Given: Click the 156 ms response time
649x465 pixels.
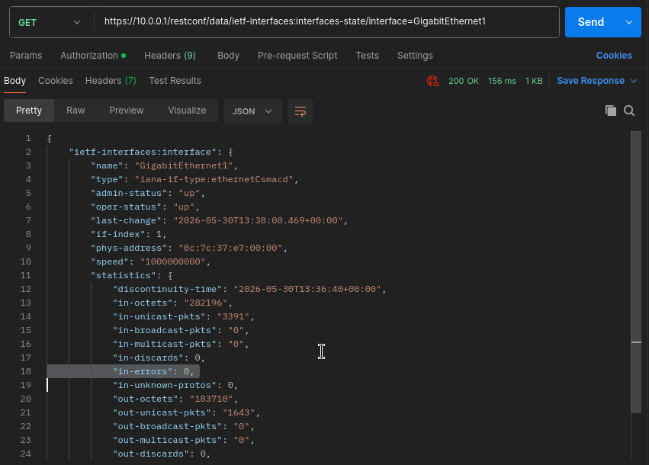Looking at the screenshot, I should 502,81.
